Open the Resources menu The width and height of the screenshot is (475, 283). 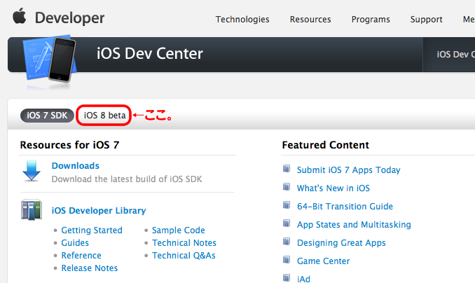tap(310, 20)
